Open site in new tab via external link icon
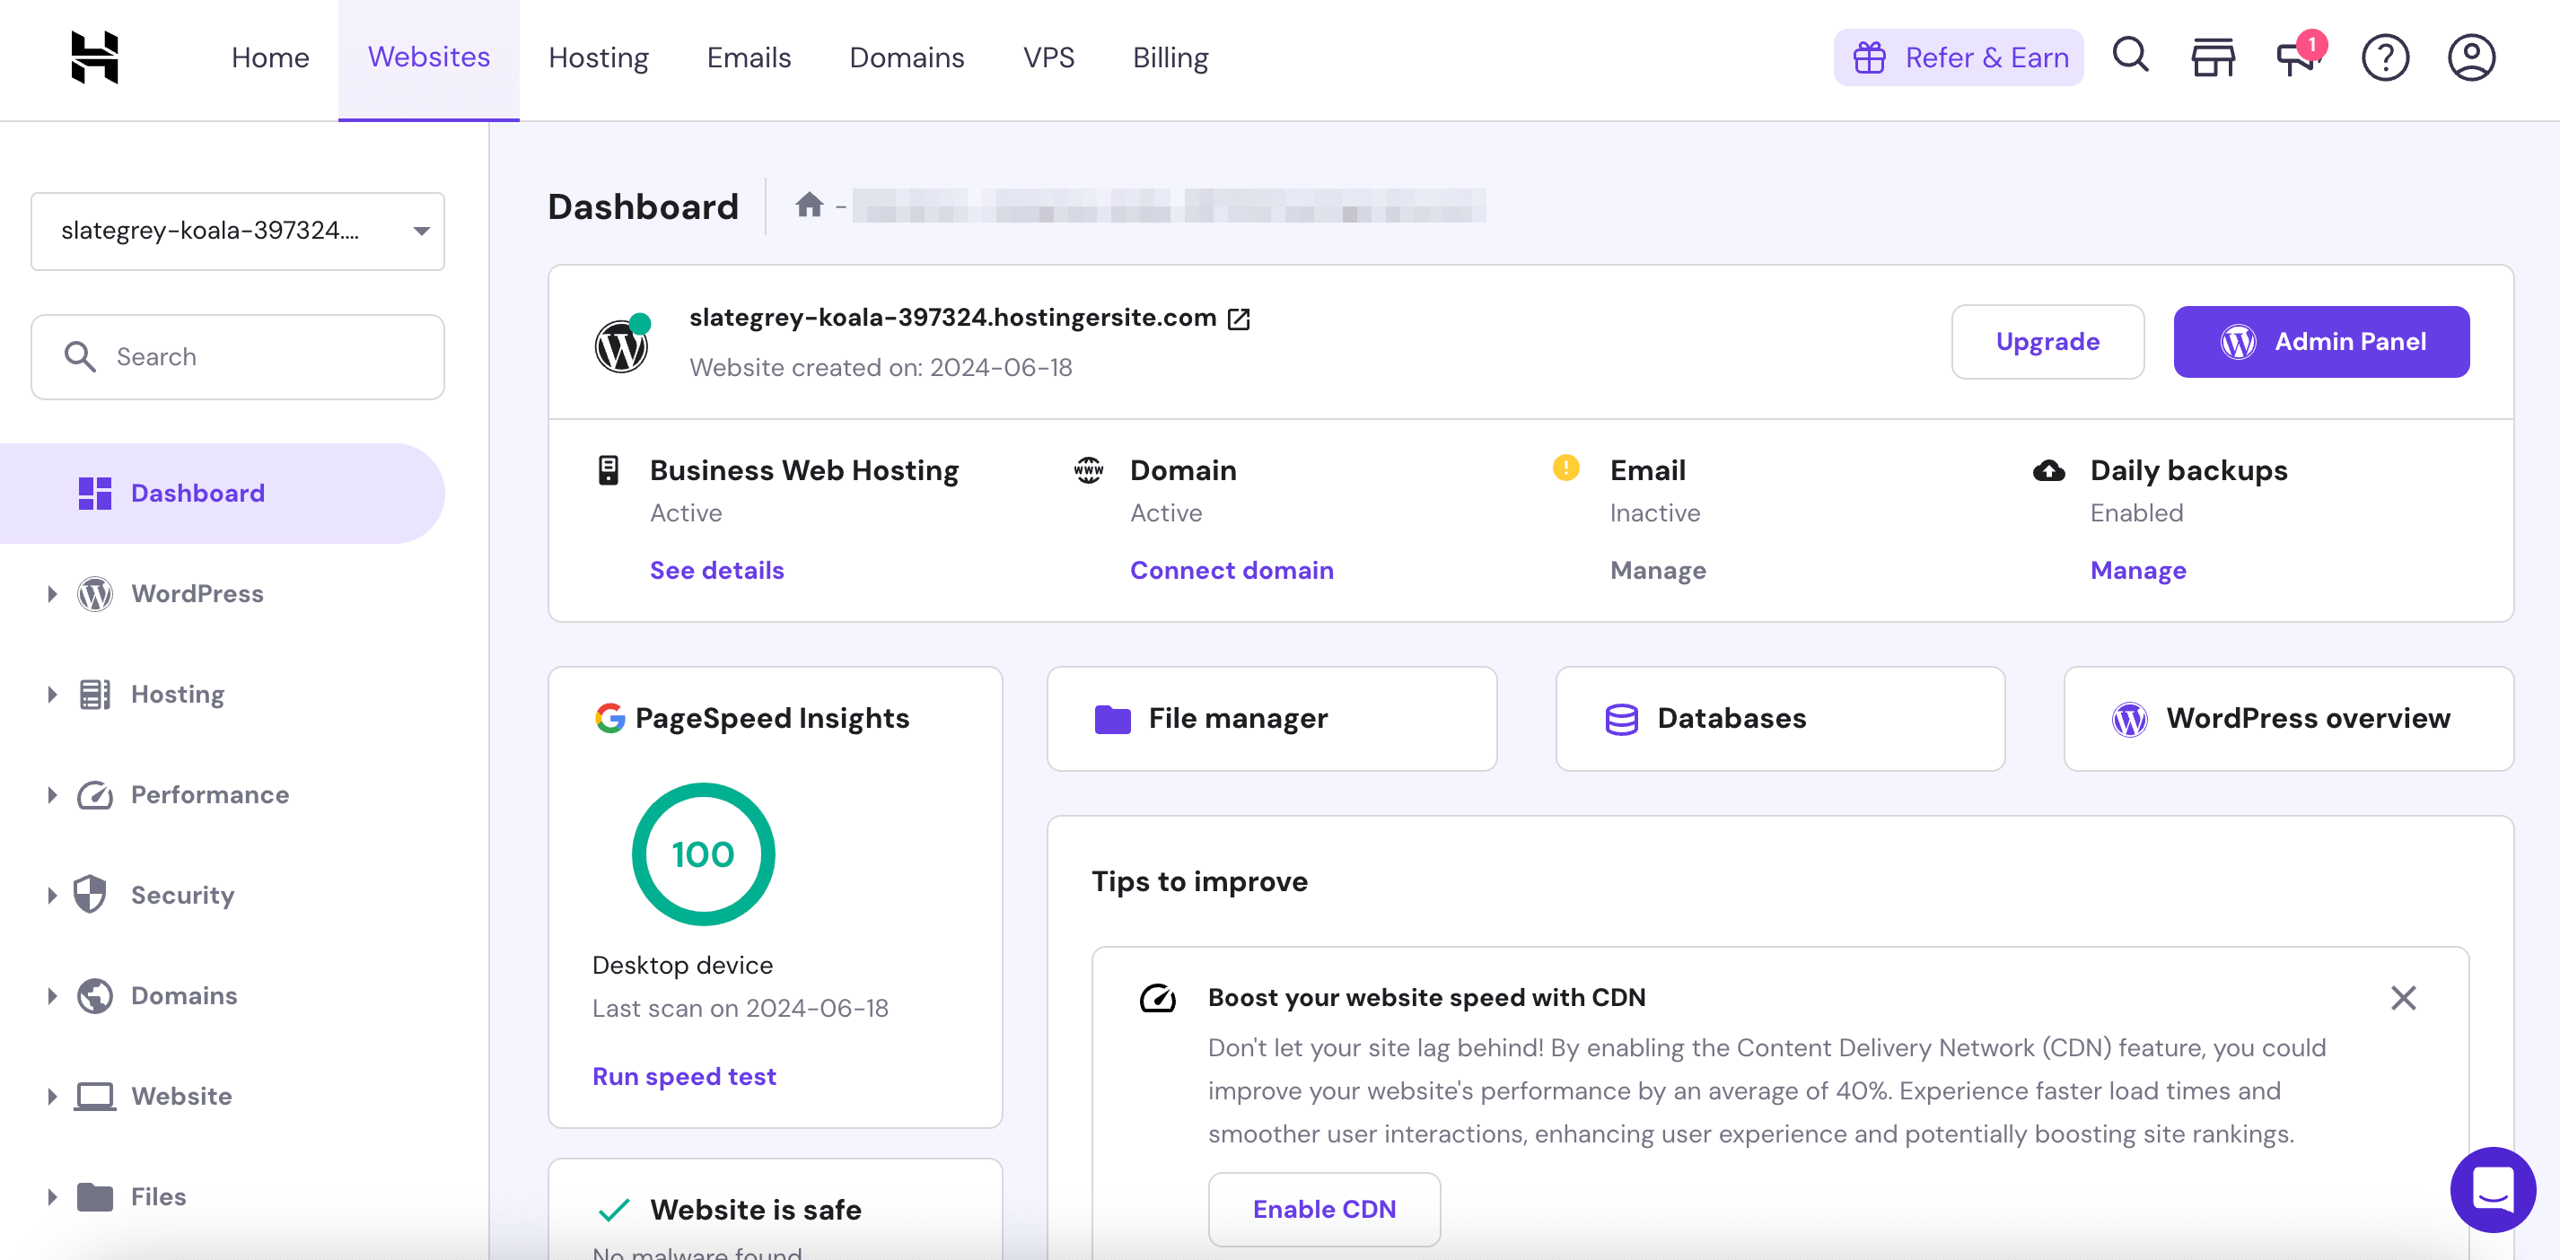Screen dimensions: 2560x1260 click(1239, 318)
